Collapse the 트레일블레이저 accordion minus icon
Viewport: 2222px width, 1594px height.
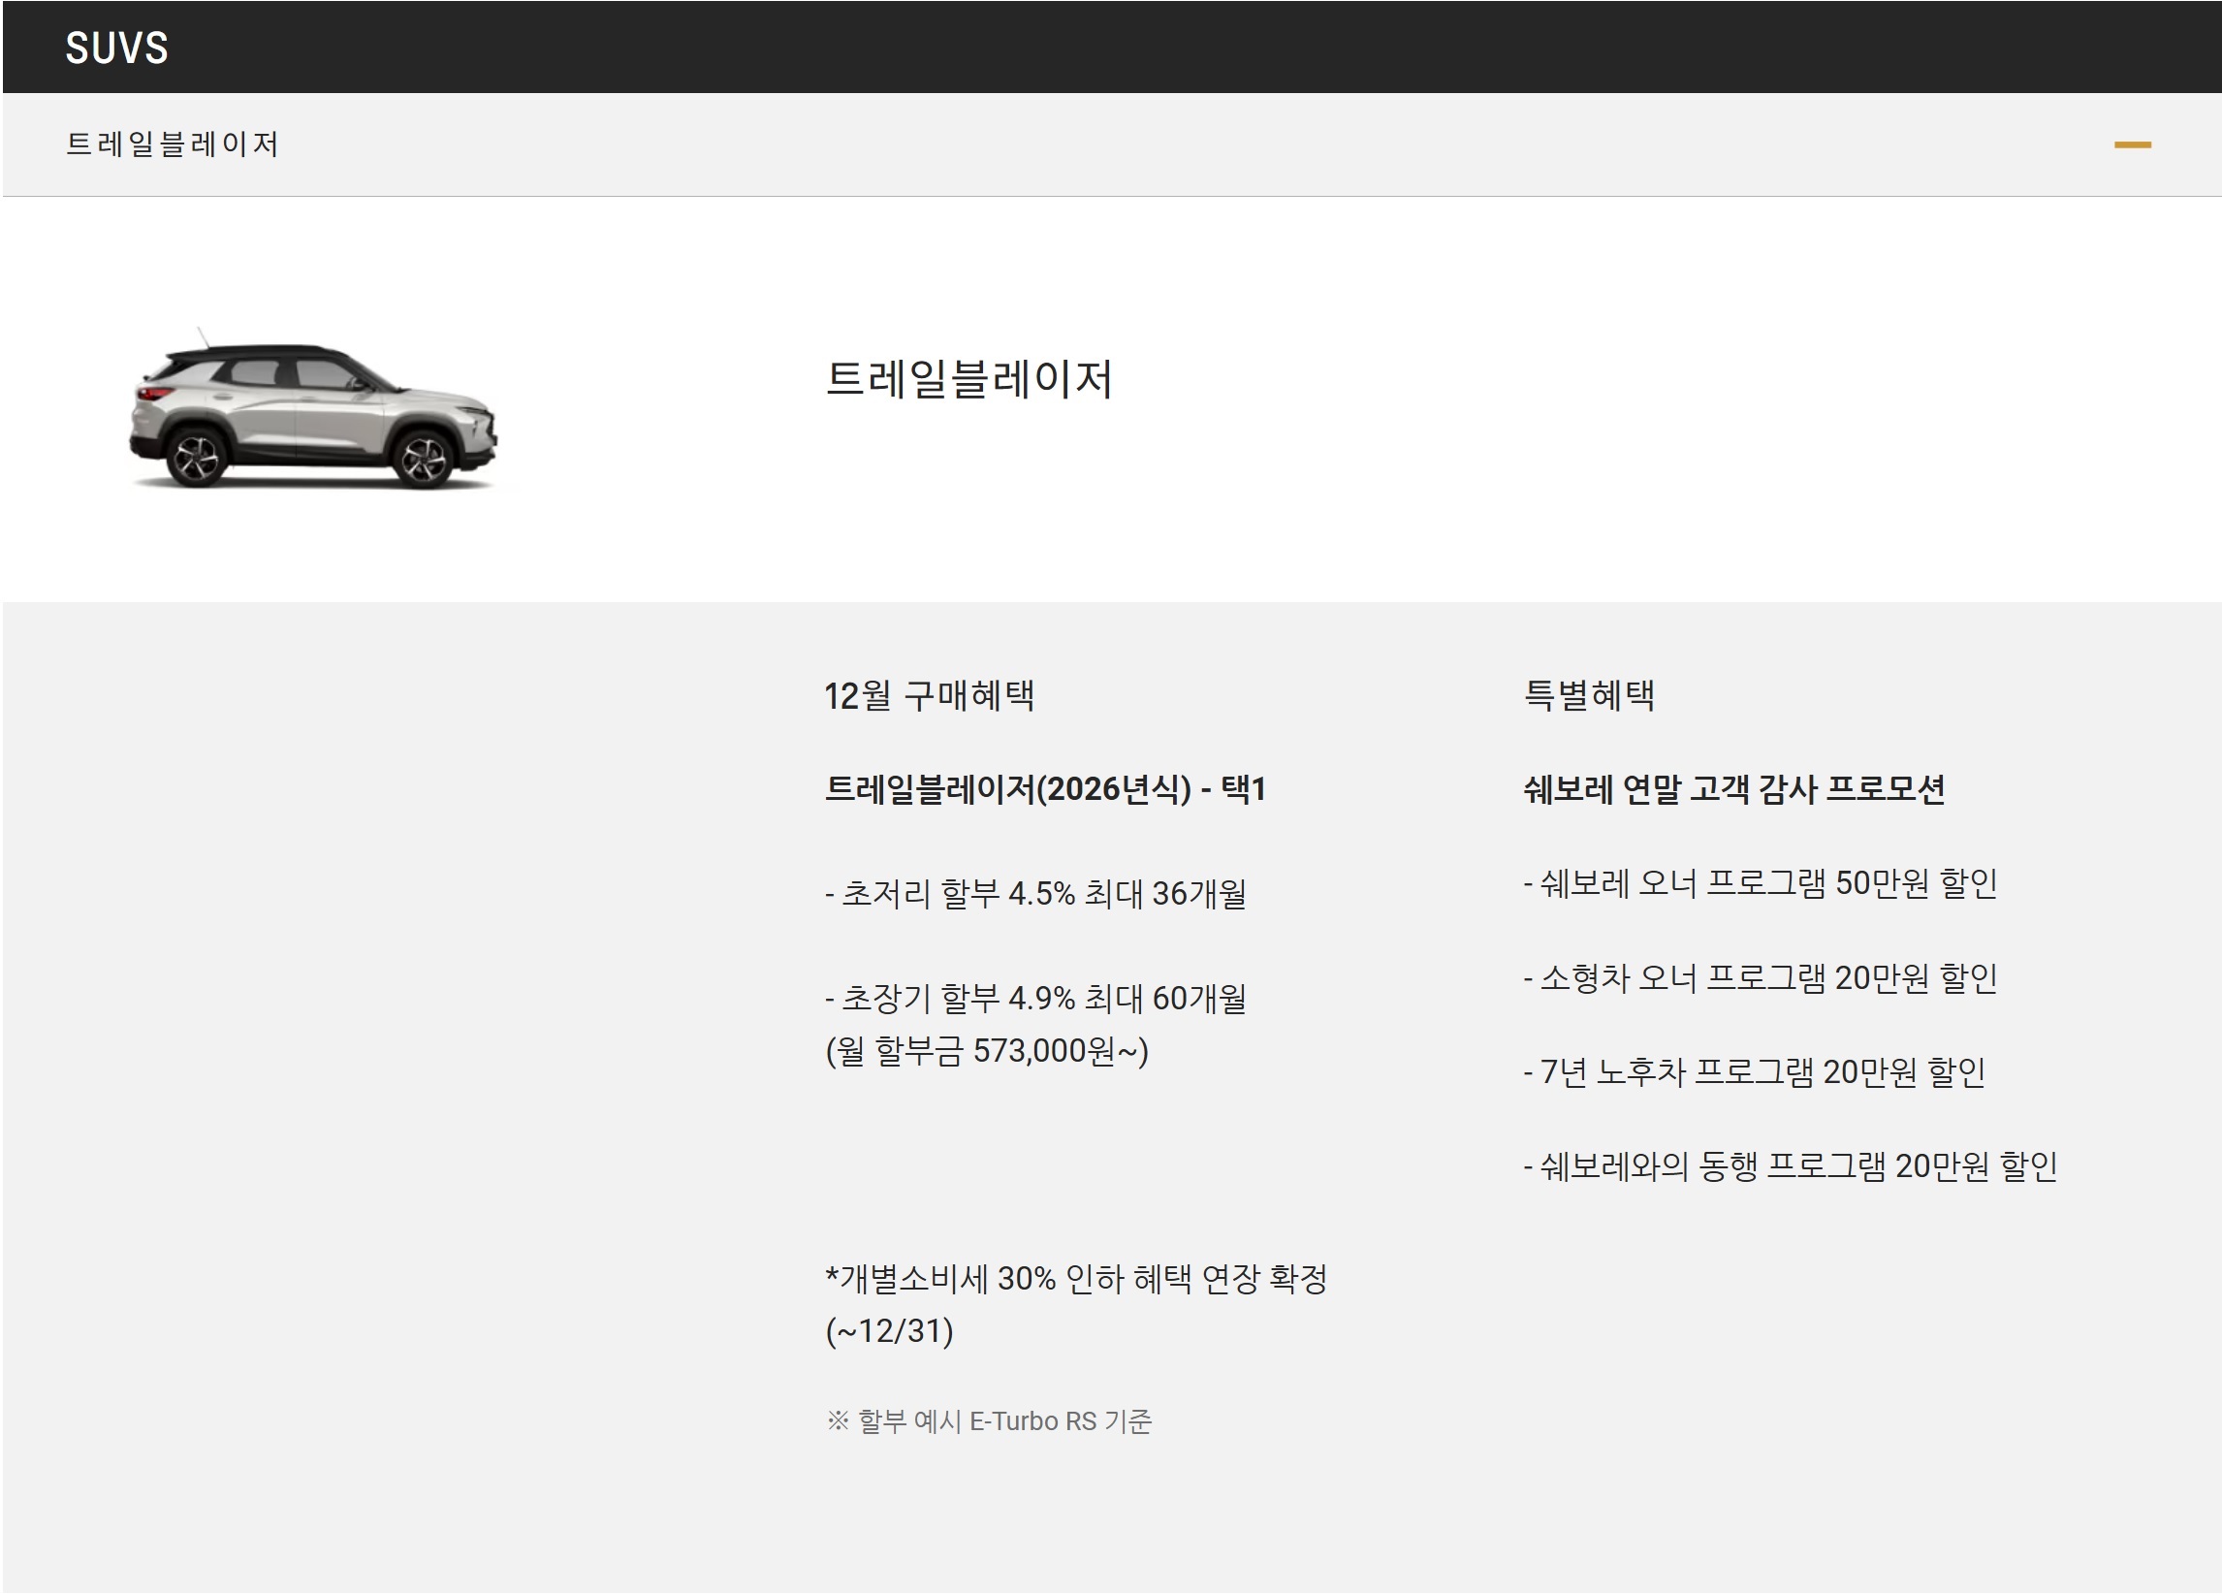pyautogui.click(x=2132, y=145)
